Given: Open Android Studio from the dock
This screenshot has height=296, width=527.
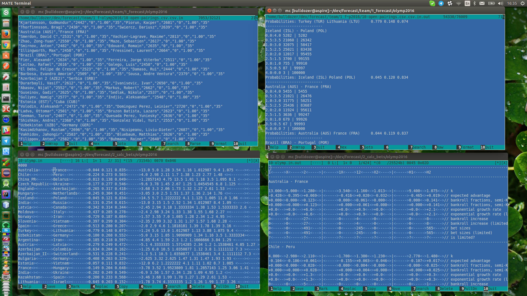Looking at the screenshot, I should pyautogui.click(x=6, y=184).
